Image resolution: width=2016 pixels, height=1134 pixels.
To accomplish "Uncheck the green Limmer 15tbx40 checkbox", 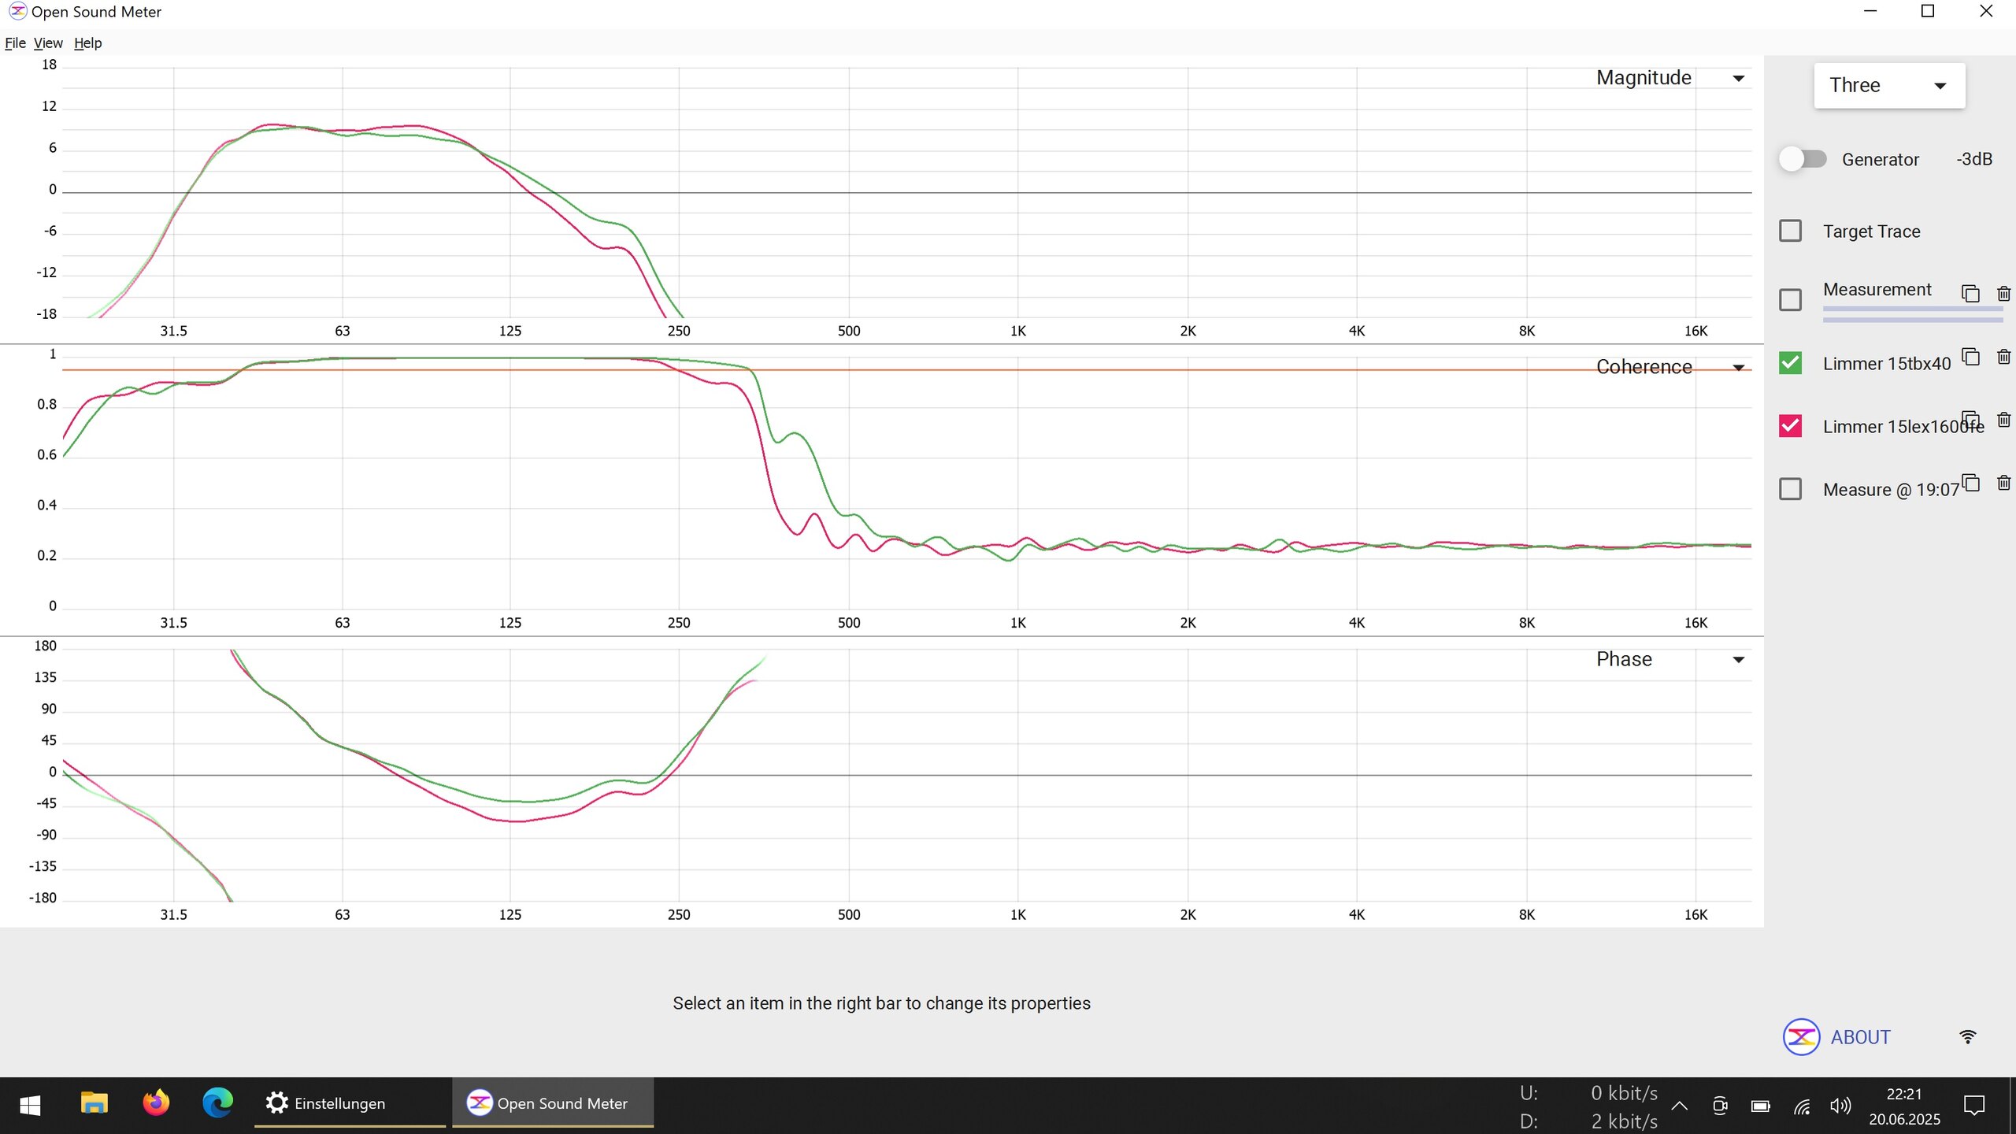I will click(x=1790, y=363).
